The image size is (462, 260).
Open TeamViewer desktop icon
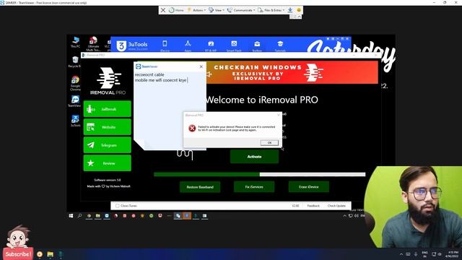(75, 101)
